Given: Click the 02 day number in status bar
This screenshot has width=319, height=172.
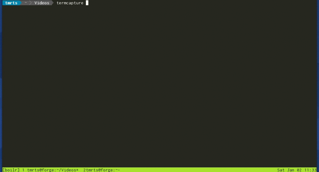Looking at the screenshot, I should 299,170.
